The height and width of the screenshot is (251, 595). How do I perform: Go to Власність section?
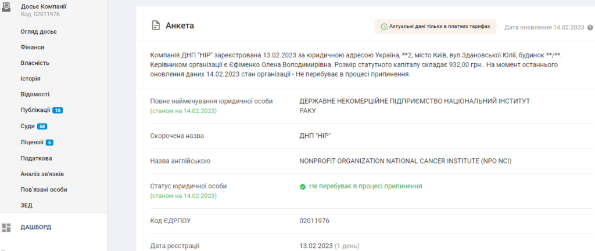[x=35, y=63]
